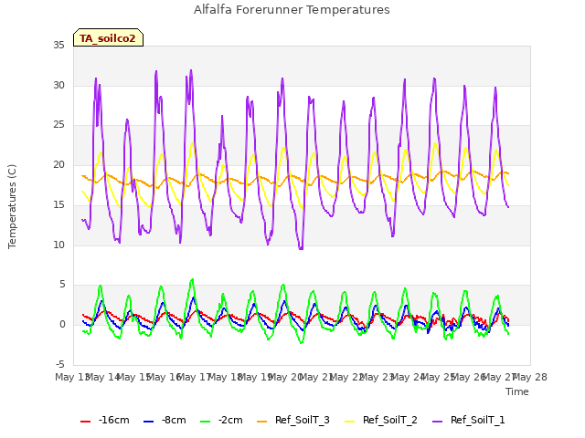Click the y-axis tick value 5
Screen dimensions: 585x438
coord(62,285)
